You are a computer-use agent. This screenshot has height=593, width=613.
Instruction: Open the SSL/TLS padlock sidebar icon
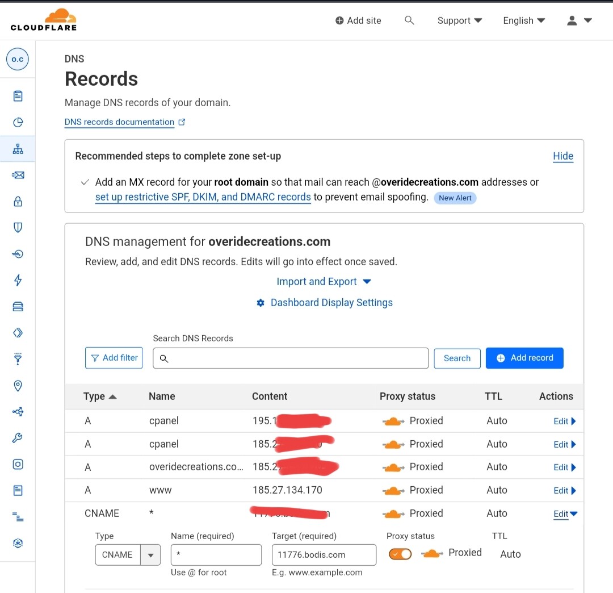[x=18, y=201]
